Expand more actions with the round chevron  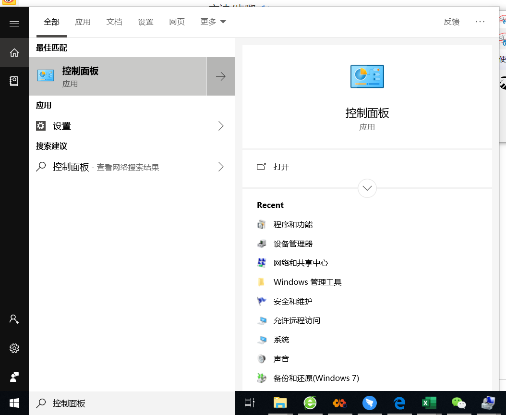[x=367, y=188]
